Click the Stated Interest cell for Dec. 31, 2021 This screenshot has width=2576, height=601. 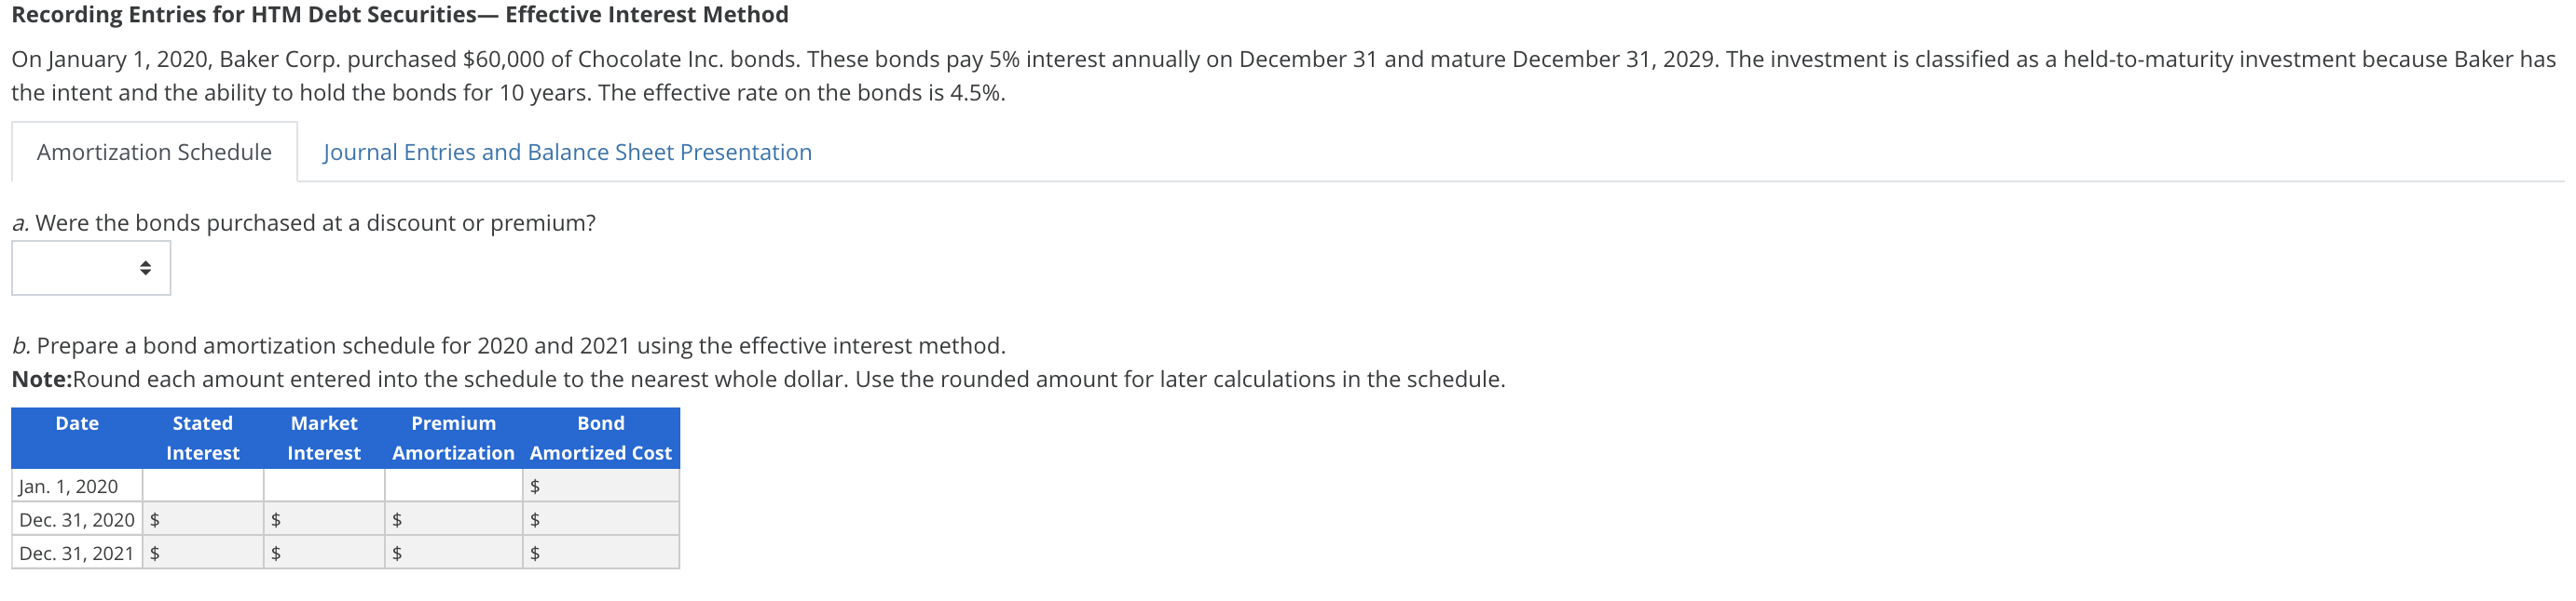(203, 552)
